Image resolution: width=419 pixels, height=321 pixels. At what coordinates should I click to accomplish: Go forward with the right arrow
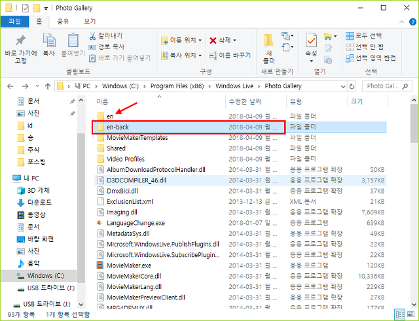click(x=25, y=86)
